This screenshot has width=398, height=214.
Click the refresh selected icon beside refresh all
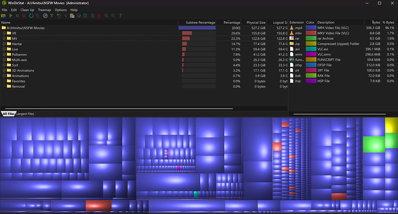tap(37, 16)
